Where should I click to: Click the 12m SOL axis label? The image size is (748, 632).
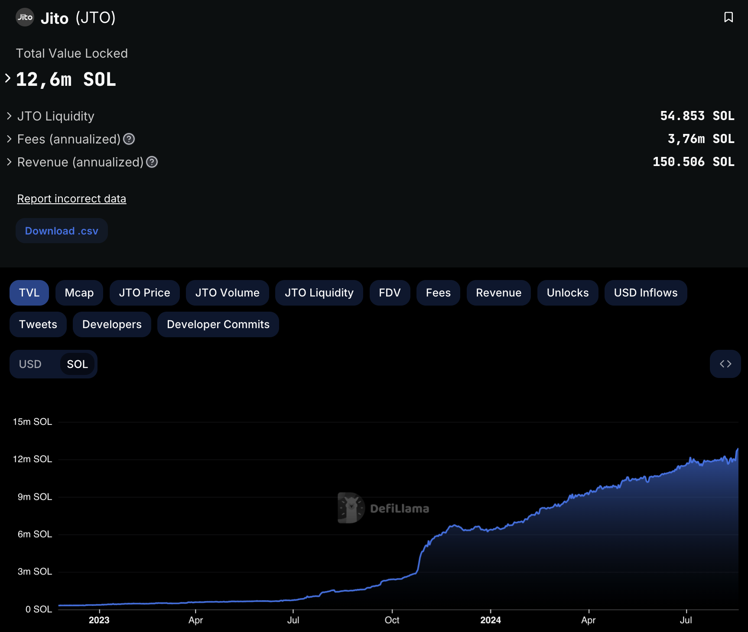pyautogui.click(x=33, y=459)
